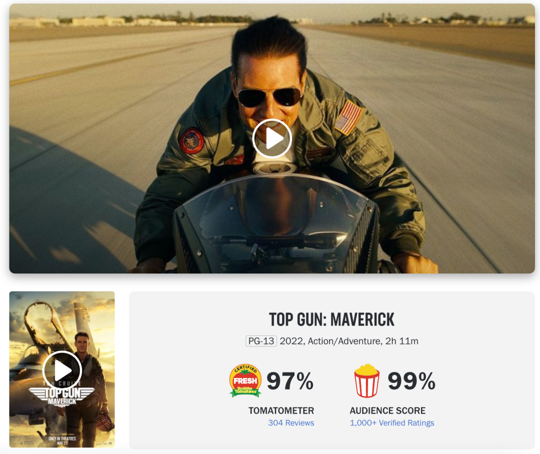Play the main trailer video
540x454 pixels.
[272, 138]
